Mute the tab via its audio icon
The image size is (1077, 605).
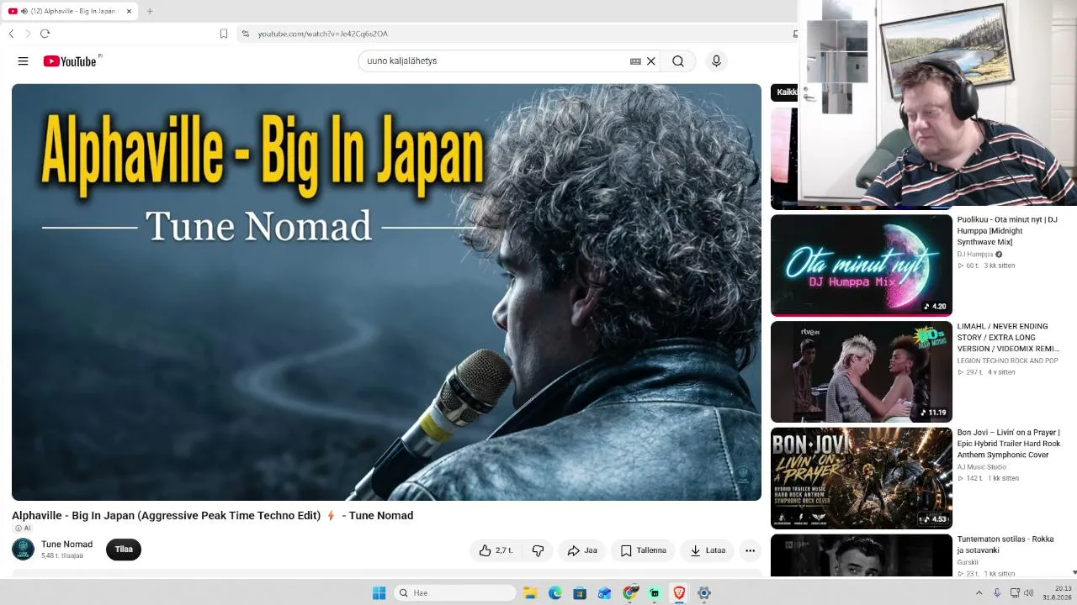[x=24, y=11]
